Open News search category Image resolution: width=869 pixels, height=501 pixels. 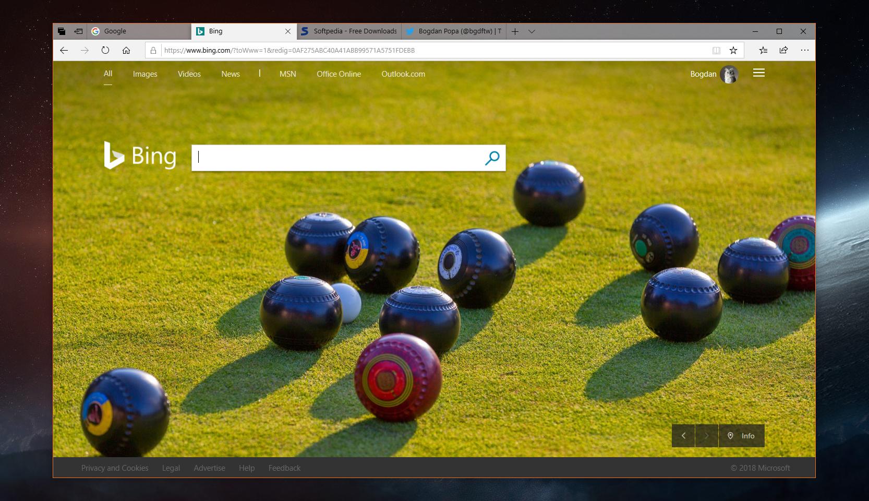pyautogui.click(x=231, y=74)
